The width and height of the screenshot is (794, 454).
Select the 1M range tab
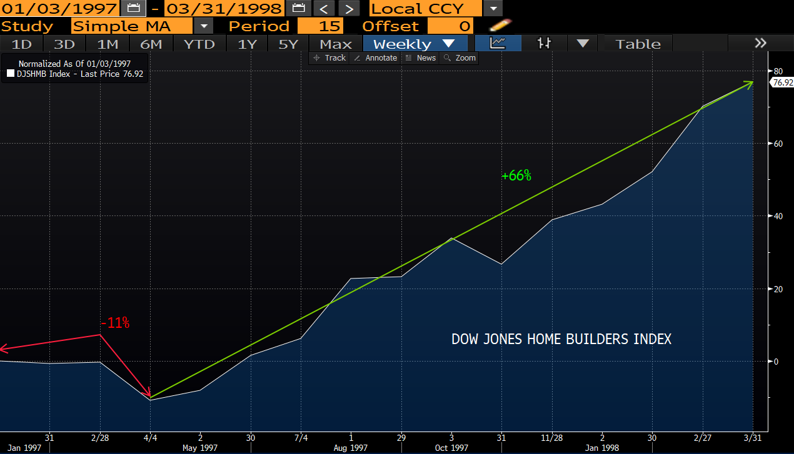[x=108, y=44]
